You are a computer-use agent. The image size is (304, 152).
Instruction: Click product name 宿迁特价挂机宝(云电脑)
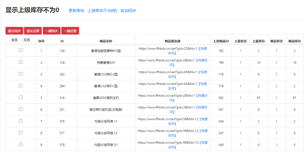[x=106, y=110]
